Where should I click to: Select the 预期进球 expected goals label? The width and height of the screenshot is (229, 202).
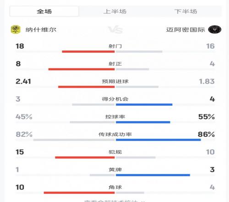115,81
